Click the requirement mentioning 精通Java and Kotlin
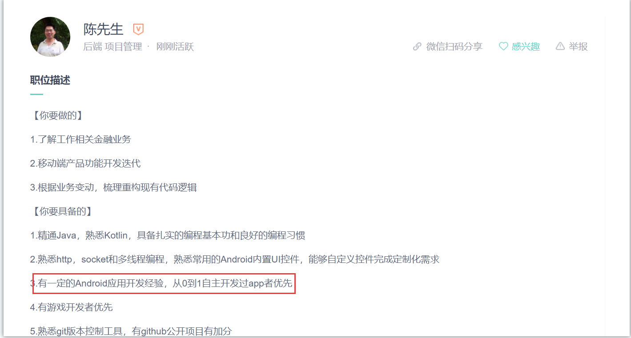Viewport: 631px width, 338px height. (168, 235)
